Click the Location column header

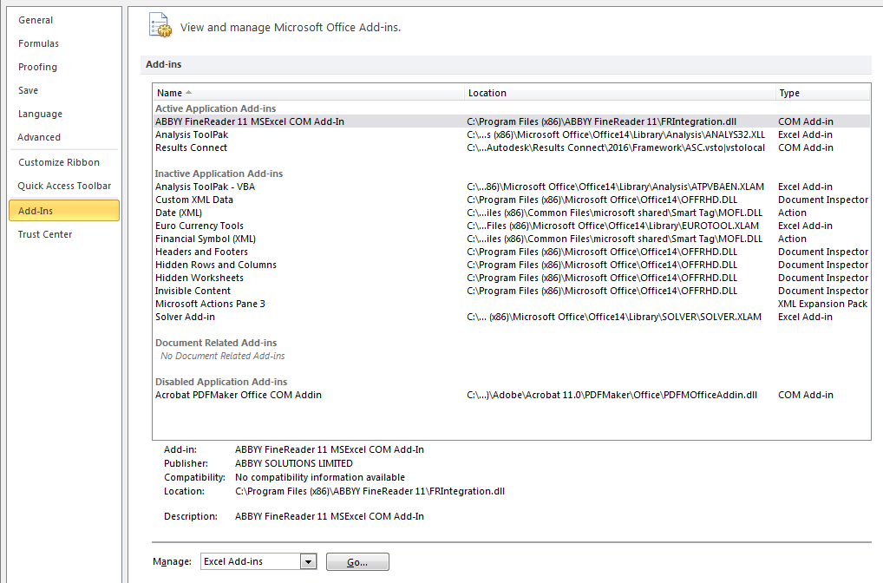pyautogui.click(x=619, y=93)
